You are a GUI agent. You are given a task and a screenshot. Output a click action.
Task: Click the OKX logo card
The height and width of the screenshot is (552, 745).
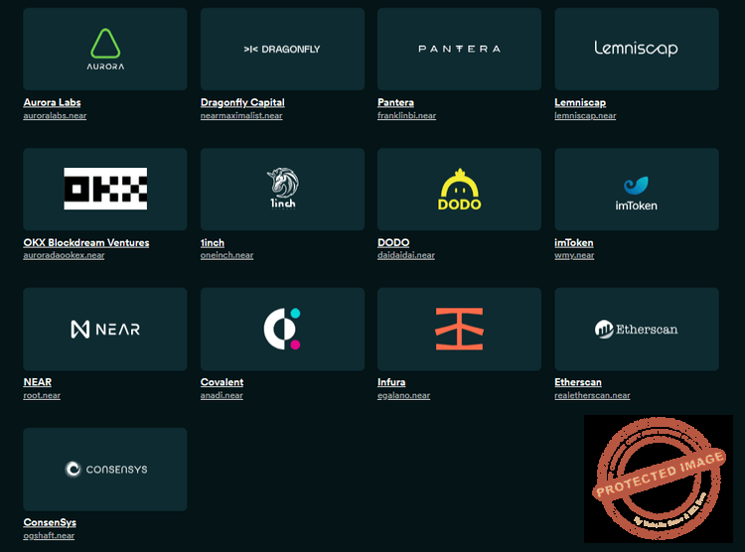click(x=105, y=189)
